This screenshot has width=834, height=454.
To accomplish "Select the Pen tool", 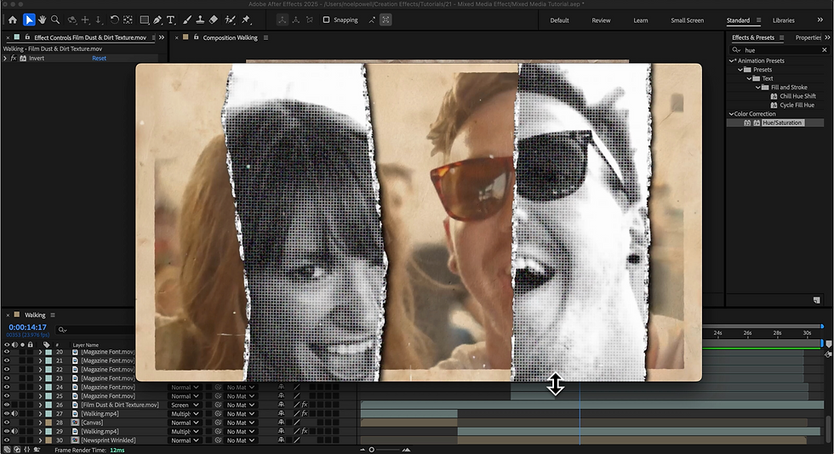I will 157,20.
